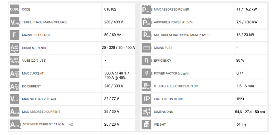Click the IP protection degree icon

click(146, 99)
